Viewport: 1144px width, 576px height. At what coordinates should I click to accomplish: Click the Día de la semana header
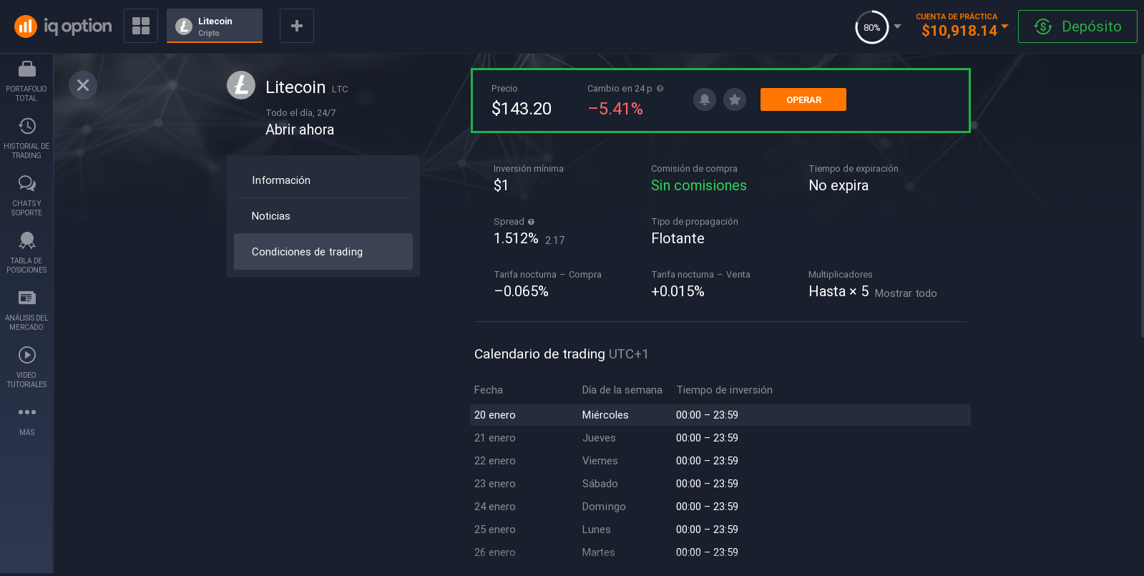(x=622, y=390)
